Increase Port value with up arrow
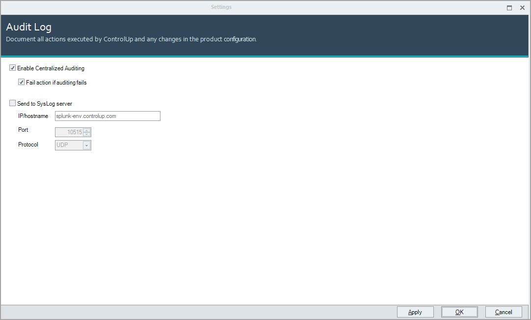The image size is (531, 320). click(x=87, y=130)
